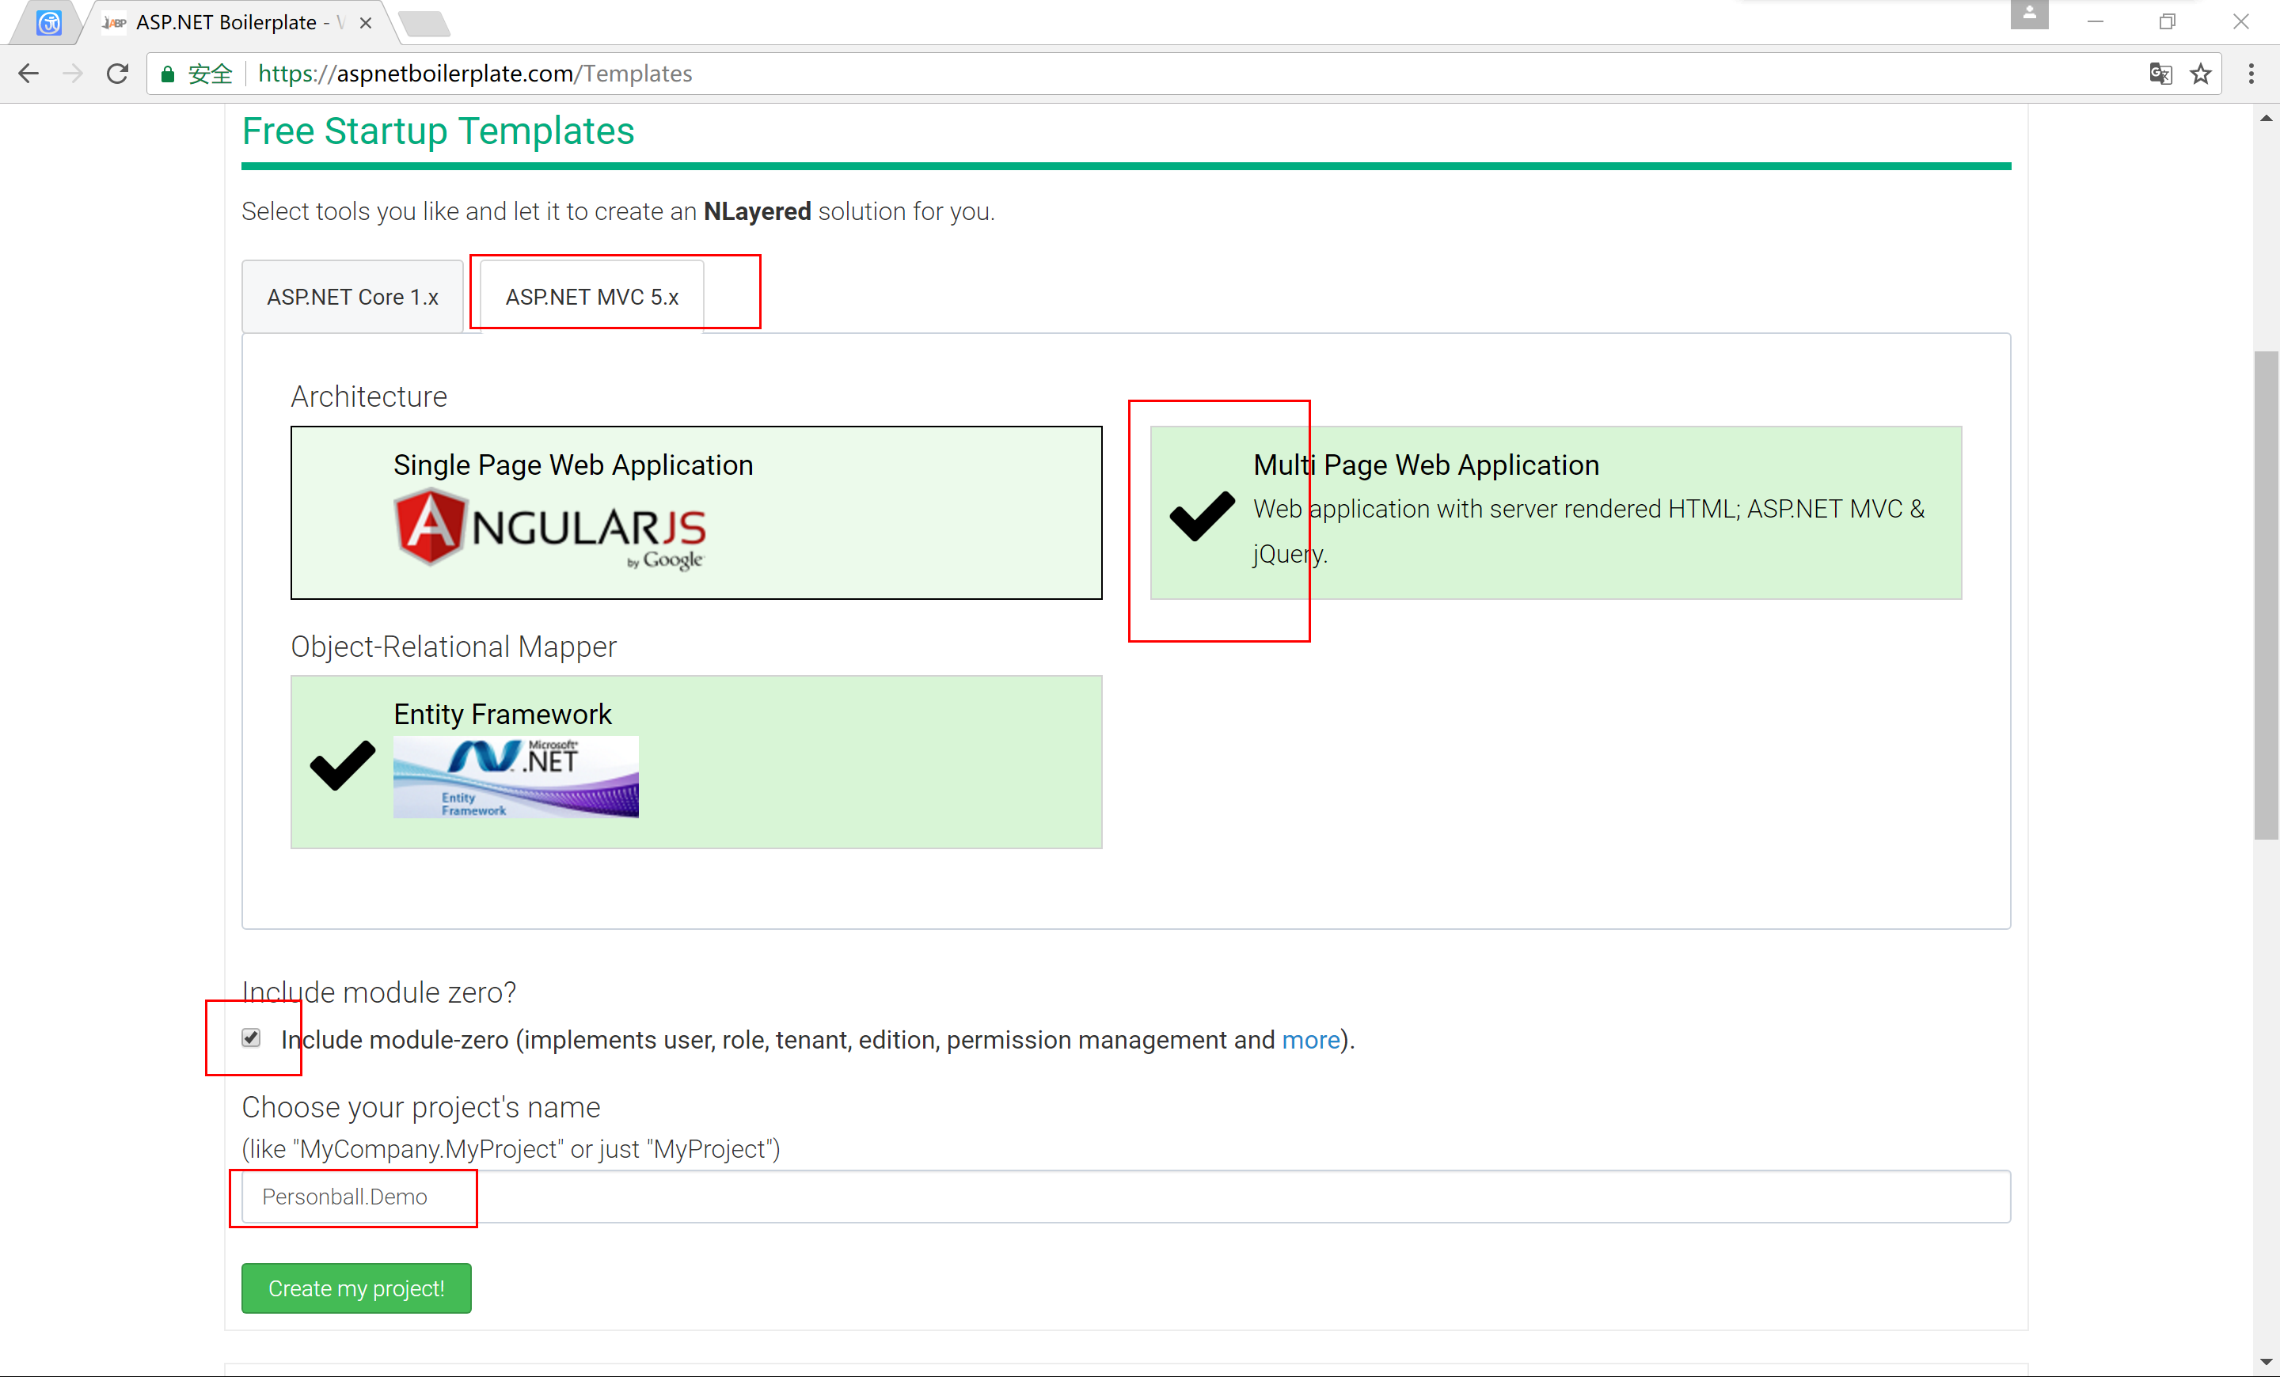This screenshot has height=1377, width=2280.
Task: Select the ASP.NET Boilerplate browser tab
Action: [239, 22]
